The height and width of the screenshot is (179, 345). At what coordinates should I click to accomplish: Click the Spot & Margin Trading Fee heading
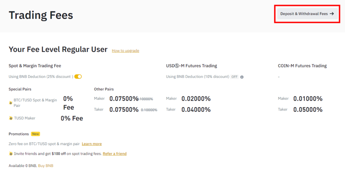pos(35,66)
